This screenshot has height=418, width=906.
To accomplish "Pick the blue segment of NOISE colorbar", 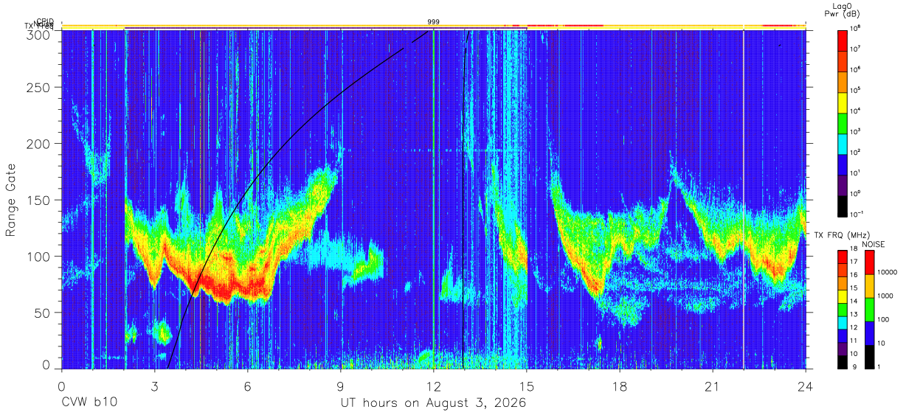I will pyautogui.click(x=869, y=332).
